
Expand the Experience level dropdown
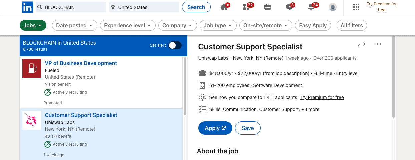click(128, 25)
